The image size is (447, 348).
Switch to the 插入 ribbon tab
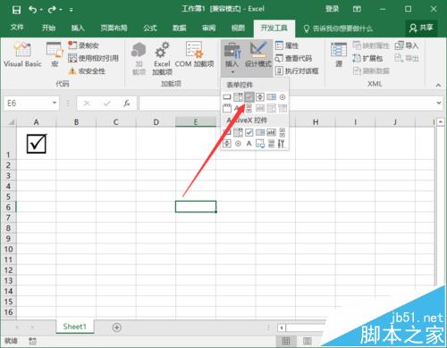click(x=78, y=28)
